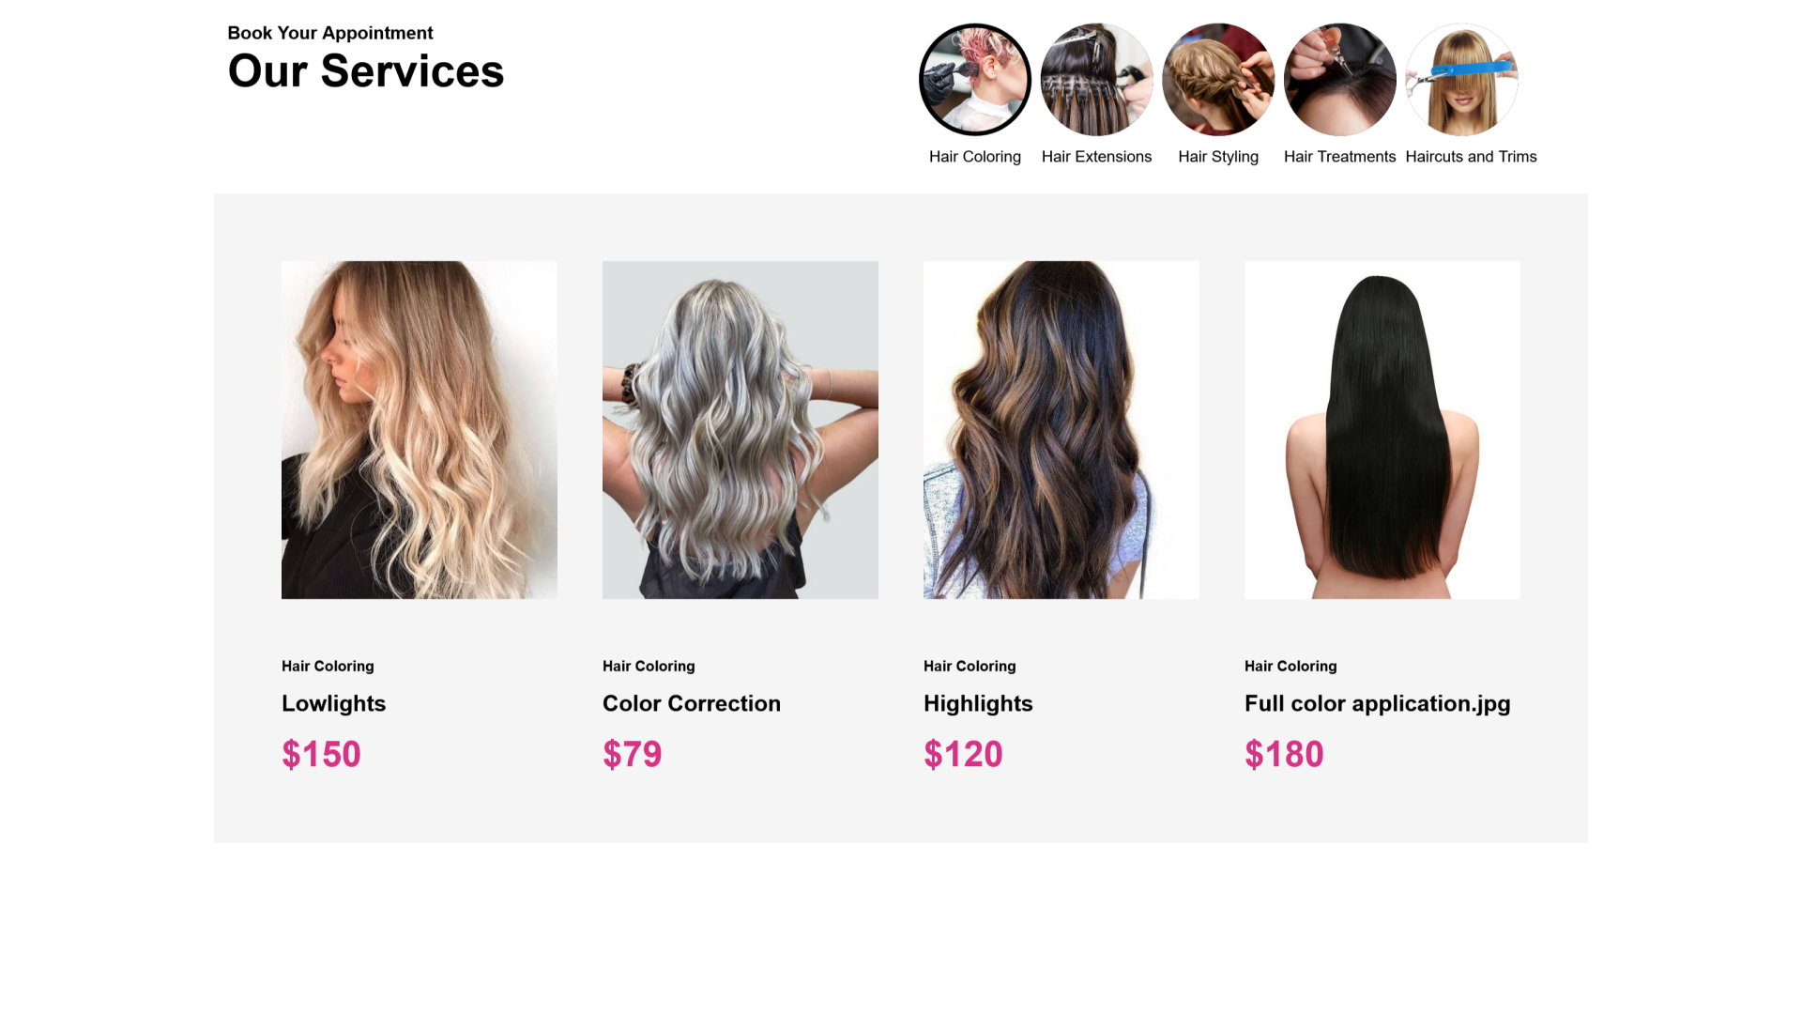Image resolution: width=1802 pixels, height=1014 pixels.
Task: Select the Hair Coloring category circle image
Action: (975, 80)
